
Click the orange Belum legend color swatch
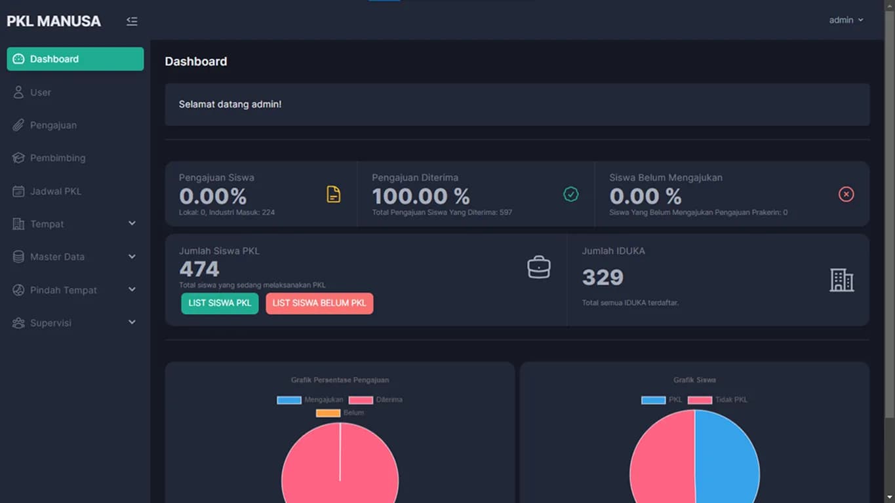[x=328, y=413]
